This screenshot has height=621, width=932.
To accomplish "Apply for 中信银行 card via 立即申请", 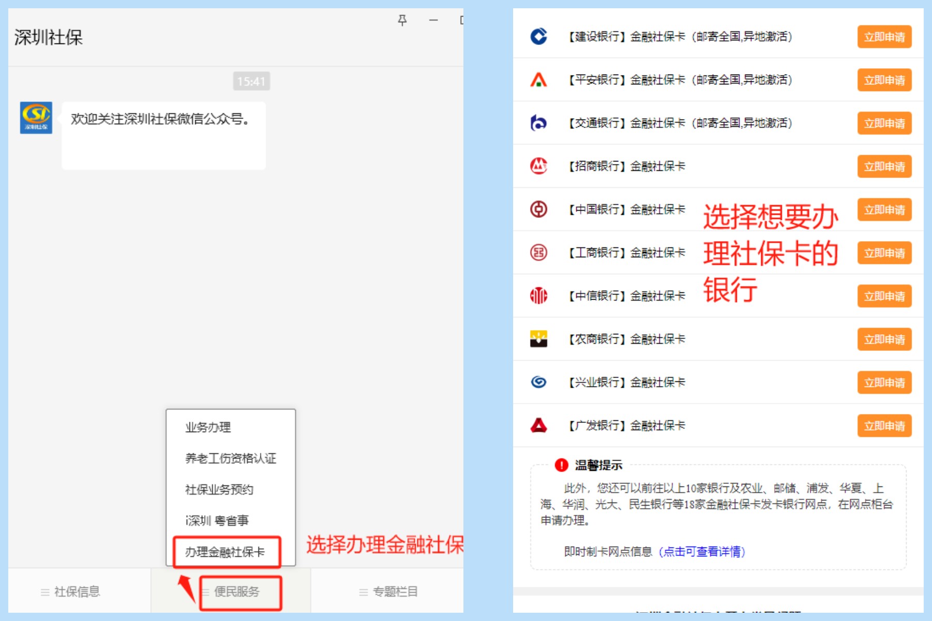I will click(884, 296).
